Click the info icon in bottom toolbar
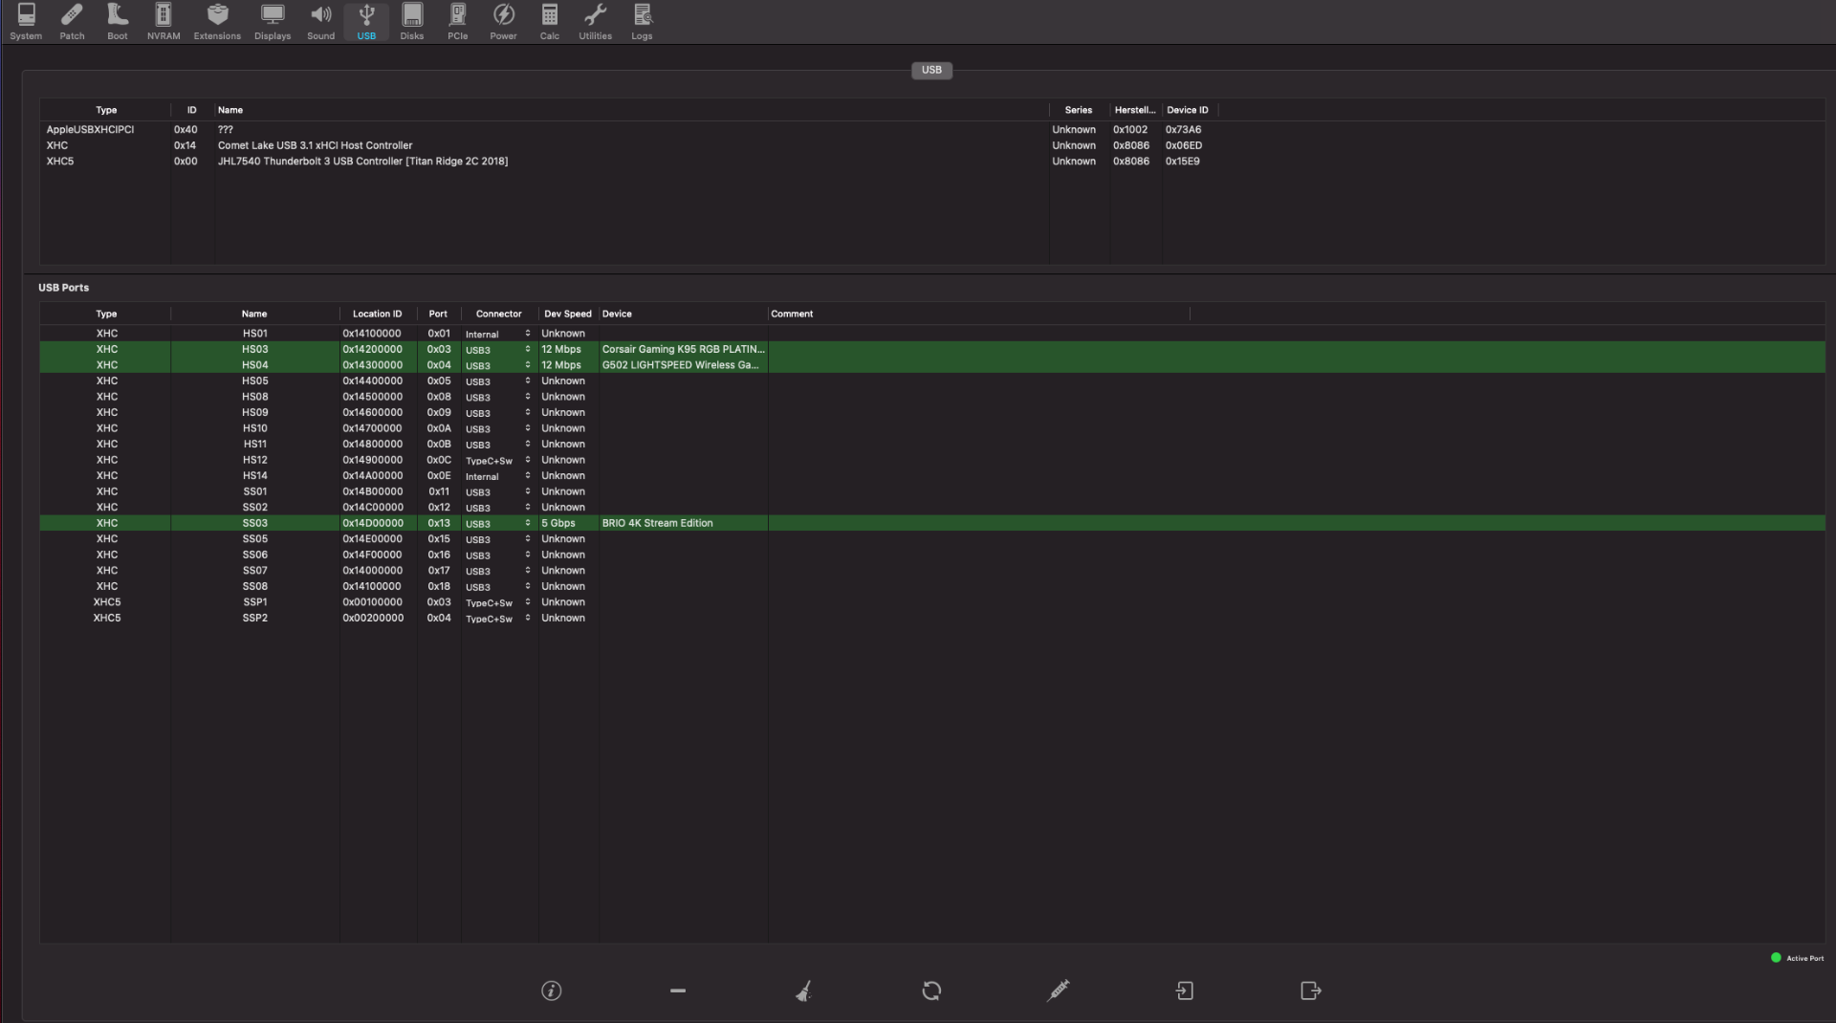Viewport: 1836px width, 1023px height. 552,990
